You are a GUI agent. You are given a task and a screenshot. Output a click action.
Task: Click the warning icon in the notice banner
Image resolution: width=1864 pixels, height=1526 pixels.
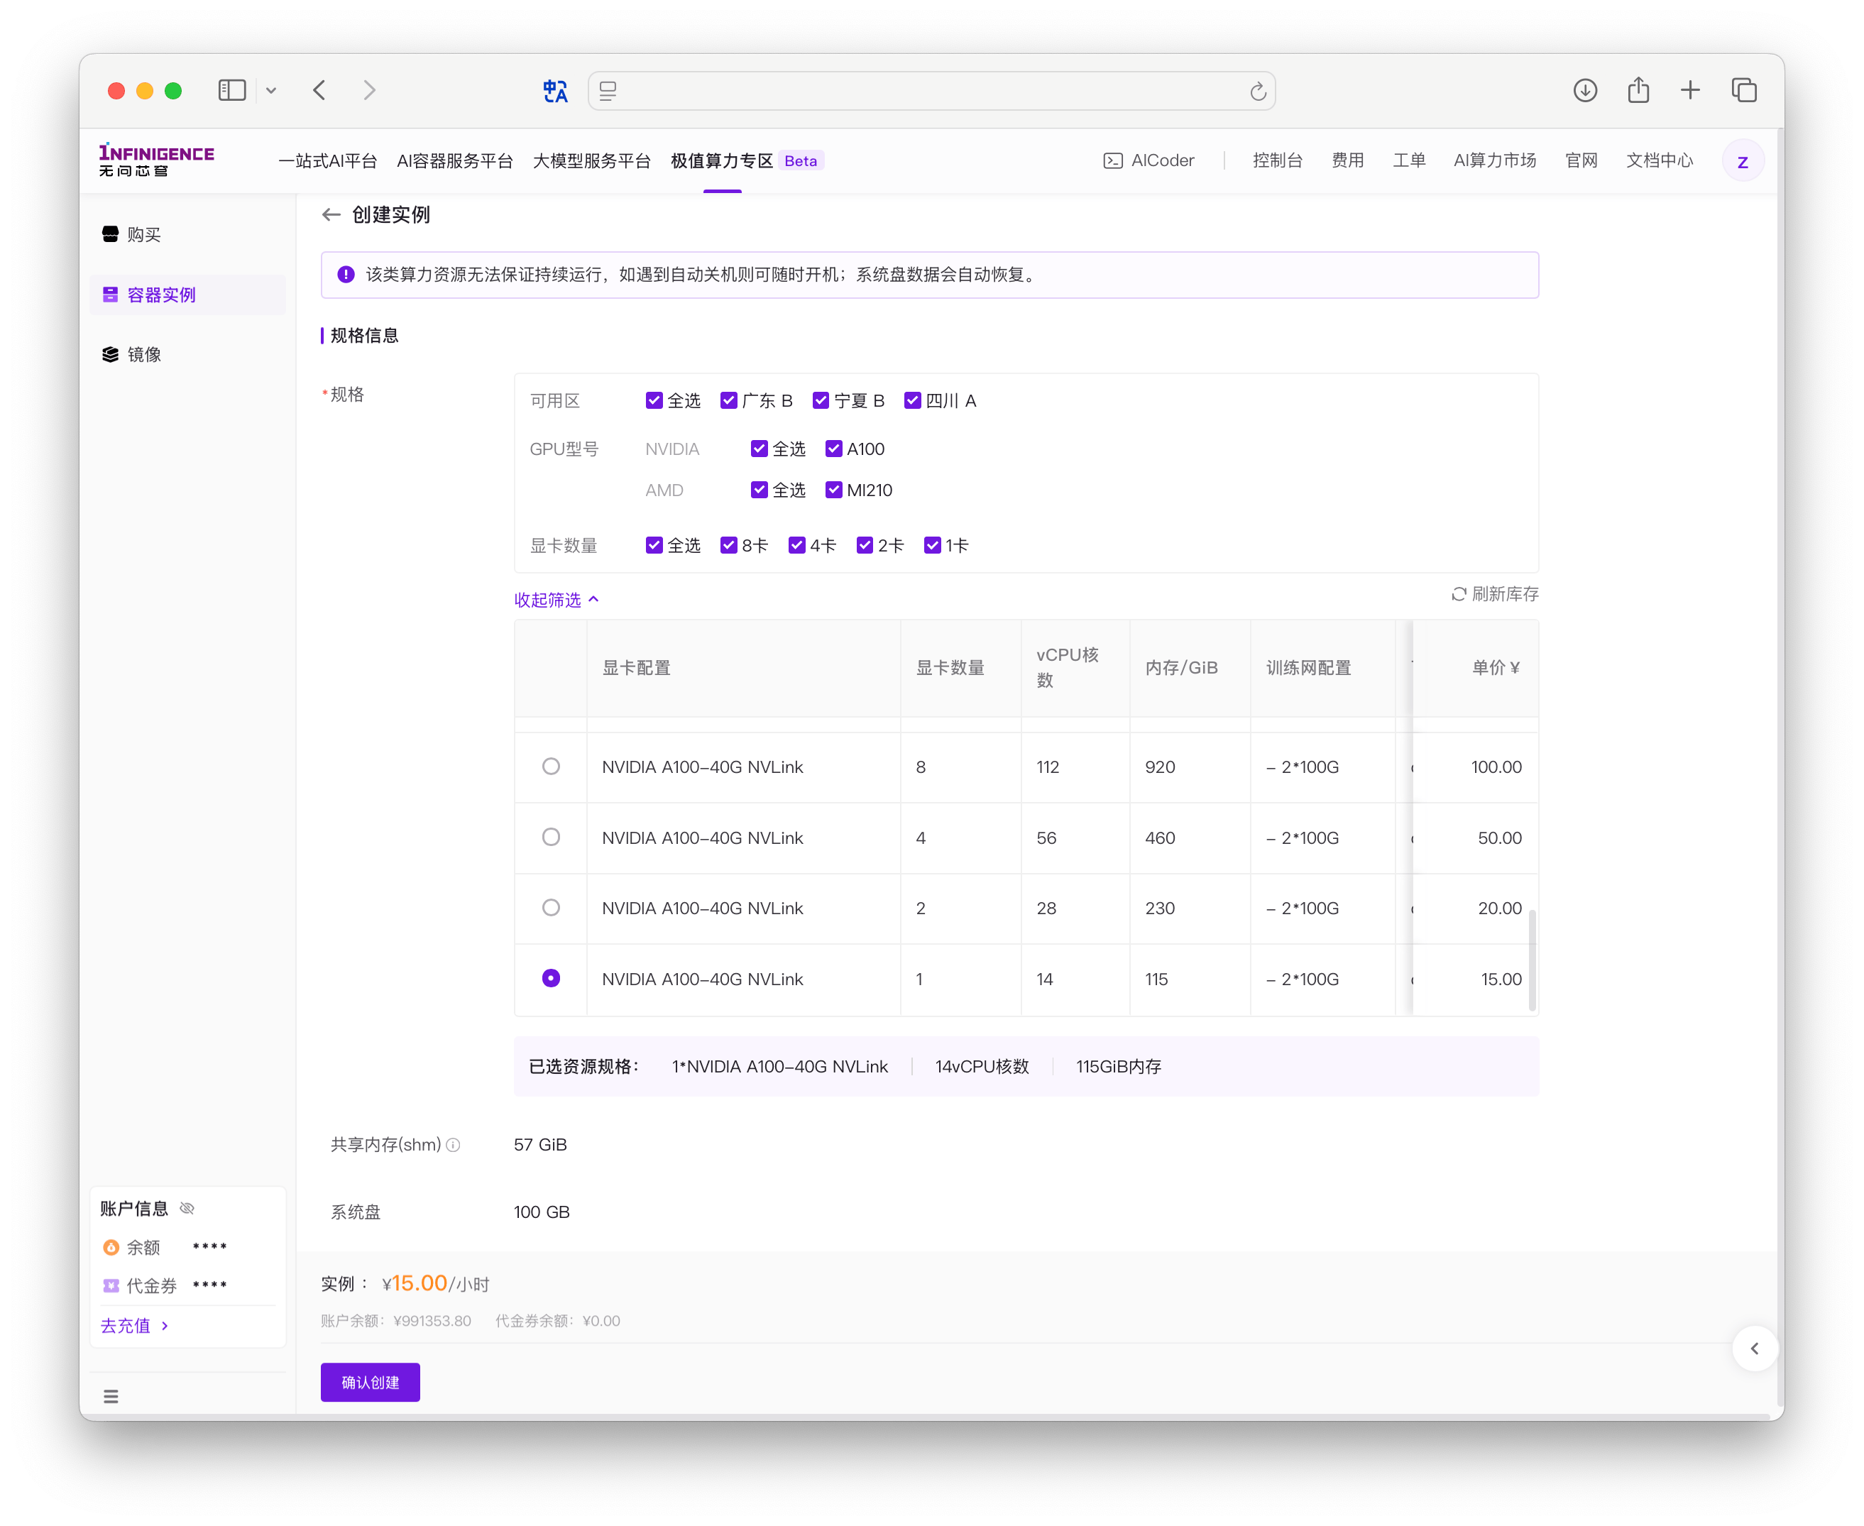point(346,274)
